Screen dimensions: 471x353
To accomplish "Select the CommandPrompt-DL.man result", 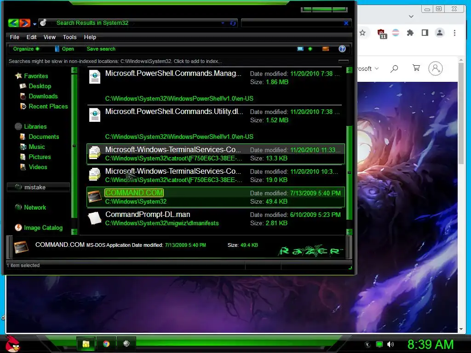I will (216, 219).
